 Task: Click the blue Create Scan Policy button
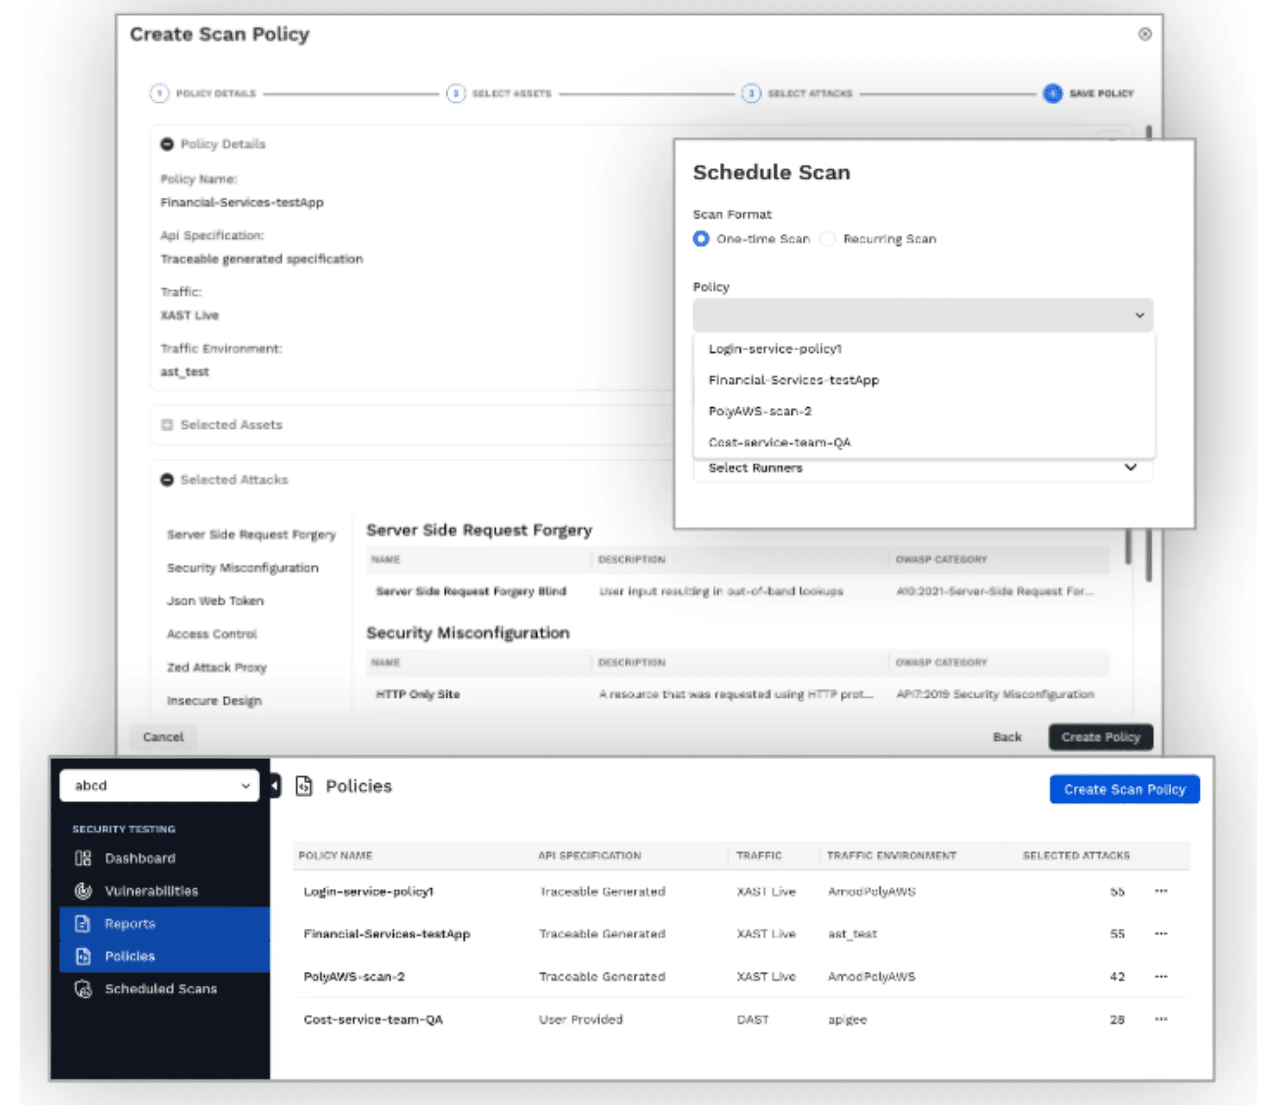coord(1124,789)
